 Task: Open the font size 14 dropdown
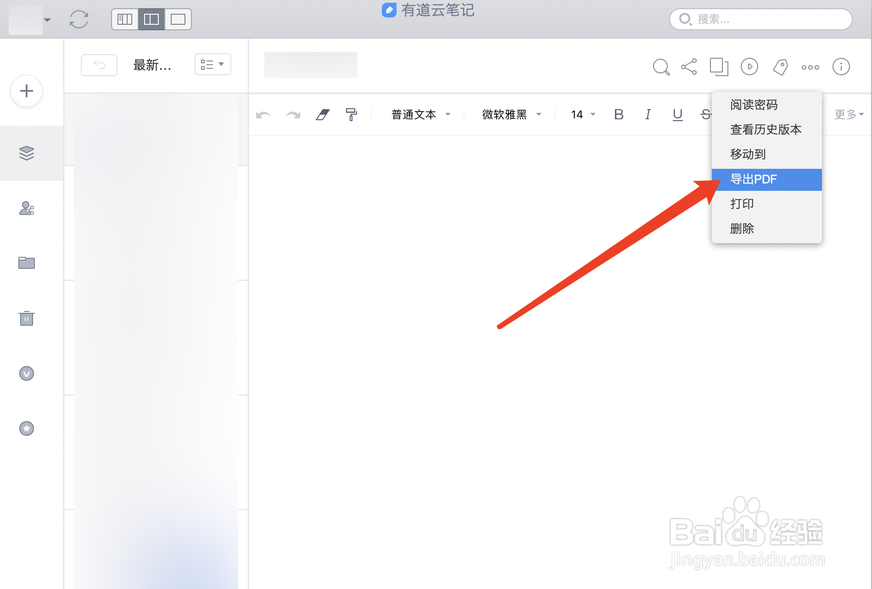[x=583, y=115]
